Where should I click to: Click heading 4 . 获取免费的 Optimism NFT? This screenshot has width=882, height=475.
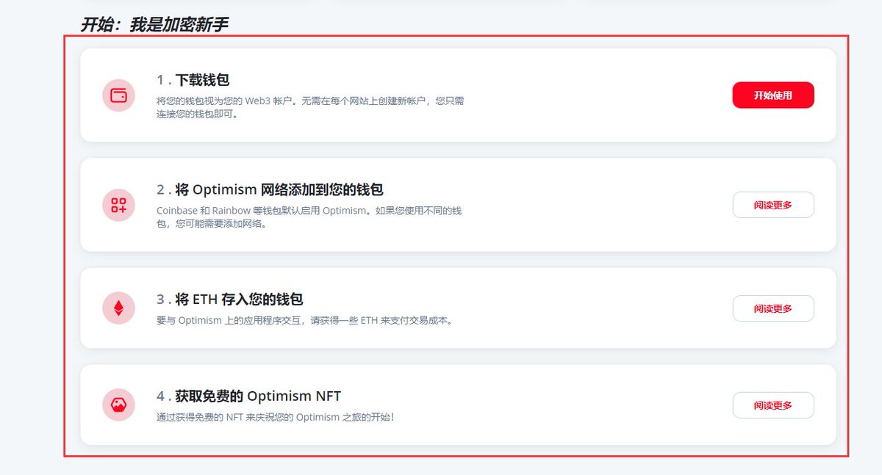(249, 396)
